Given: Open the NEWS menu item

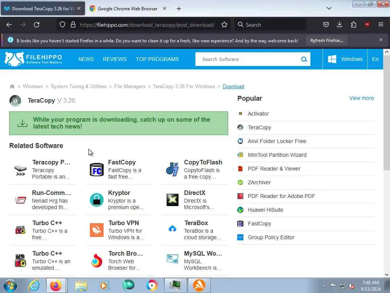Looking at the screenshot, I should point(86,59).
